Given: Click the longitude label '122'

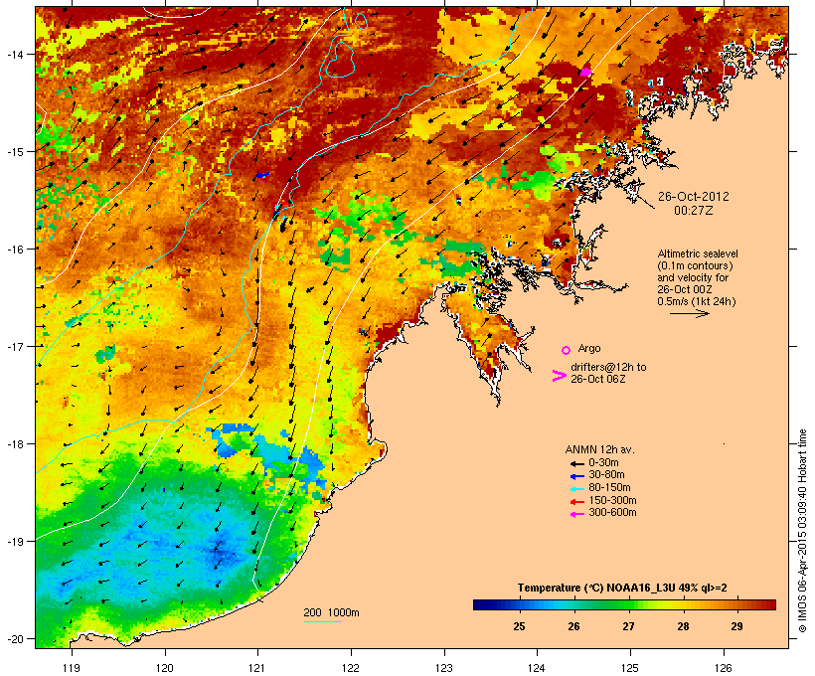Looking at the screenshot, I should point(351,668).
